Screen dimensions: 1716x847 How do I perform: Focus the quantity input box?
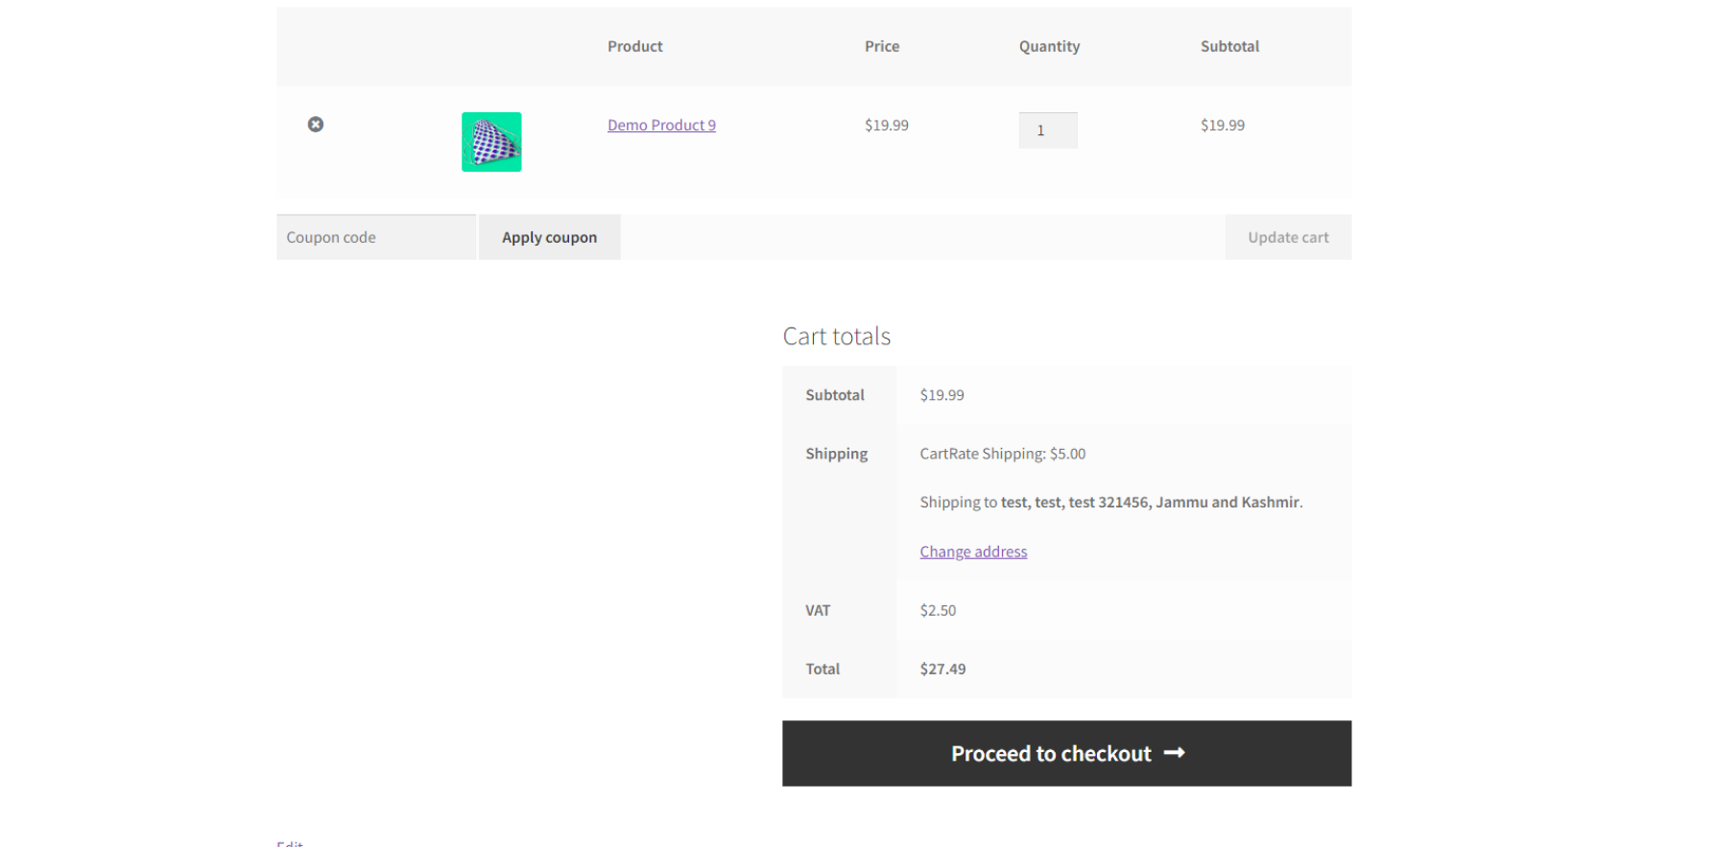click(x=1047, y=130)
